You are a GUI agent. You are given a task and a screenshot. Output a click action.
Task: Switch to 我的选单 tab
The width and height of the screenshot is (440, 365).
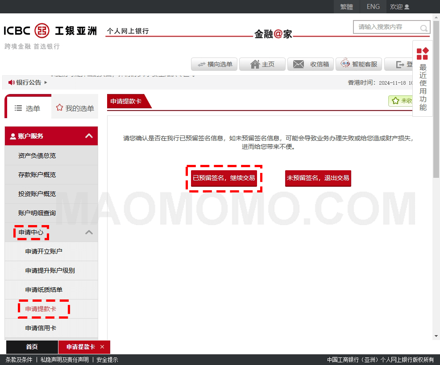click(75, 108)
